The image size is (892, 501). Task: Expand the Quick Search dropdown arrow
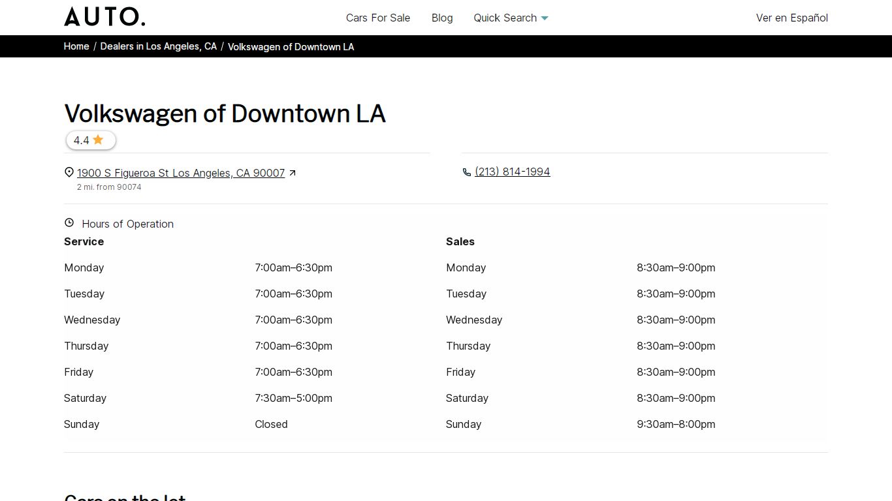(545, 18)
